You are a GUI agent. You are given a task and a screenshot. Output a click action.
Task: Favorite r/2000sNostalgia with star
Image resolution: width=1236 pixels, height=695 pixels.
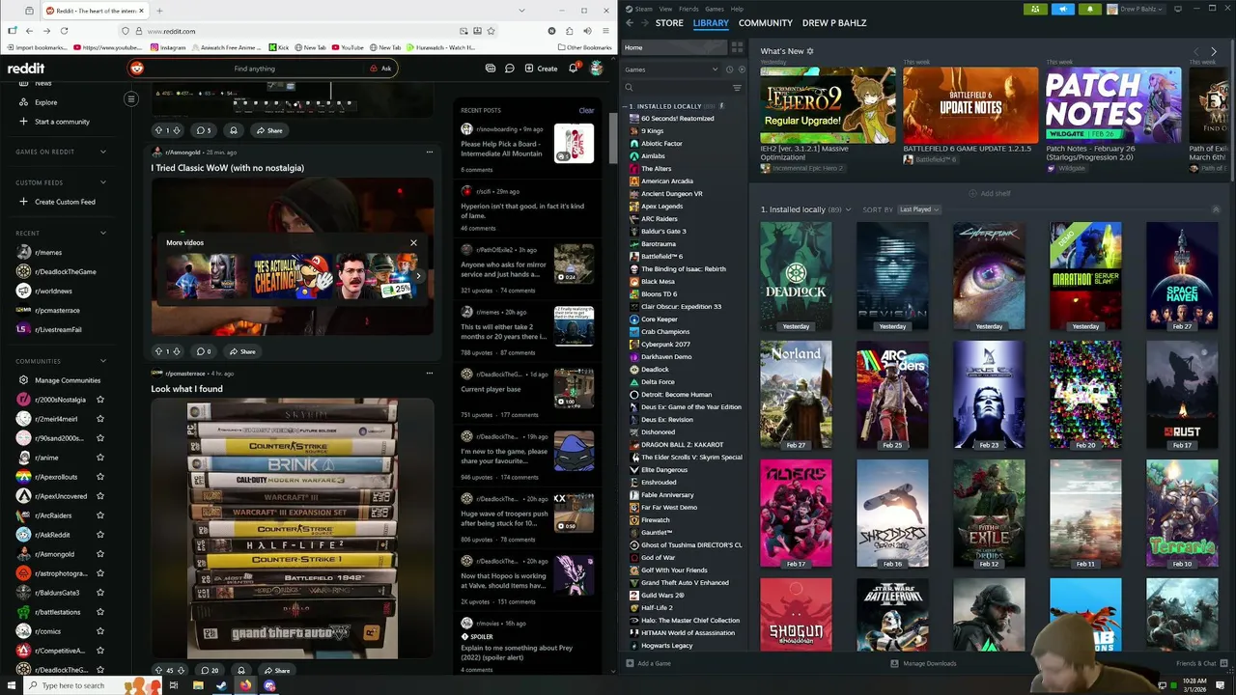pyautogui.click(x=100, y=400)
